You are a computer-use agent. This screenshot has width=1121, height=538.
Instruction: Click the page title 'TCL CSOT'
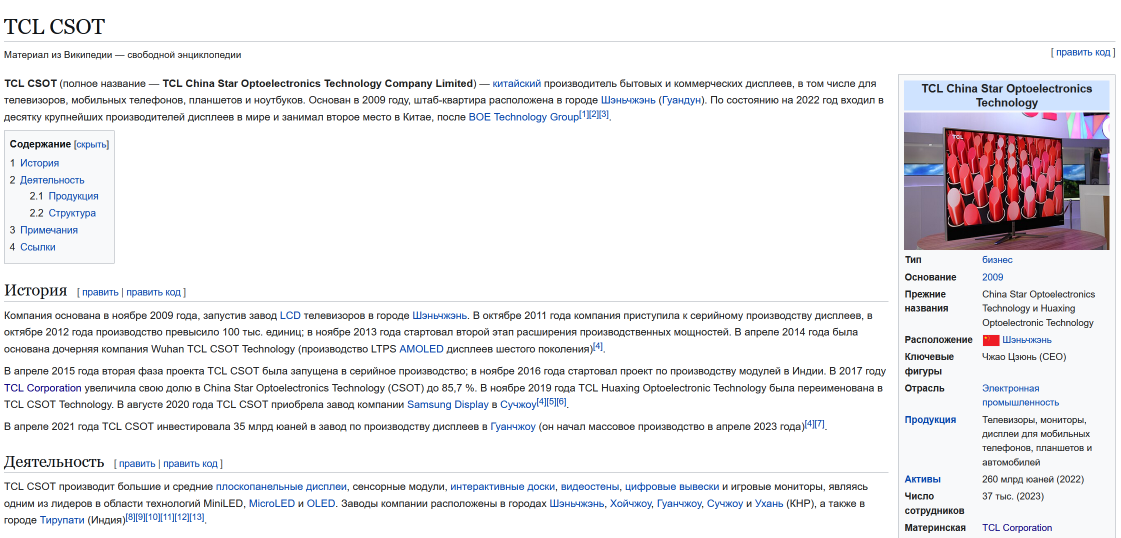coord(54,26)
